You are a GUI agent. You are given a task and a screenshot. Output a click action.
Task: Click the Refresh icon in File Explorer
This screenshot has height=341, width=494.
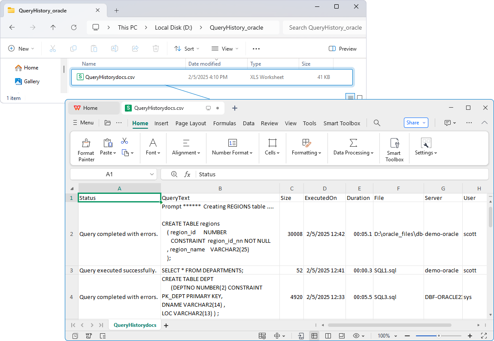[74, 27]
